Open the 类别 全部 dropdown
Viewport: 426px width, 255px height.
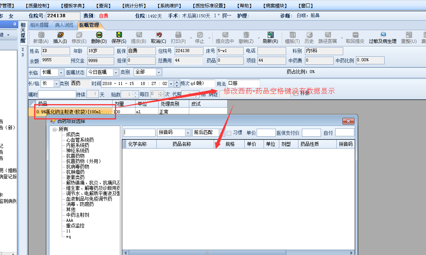[159, 72]
